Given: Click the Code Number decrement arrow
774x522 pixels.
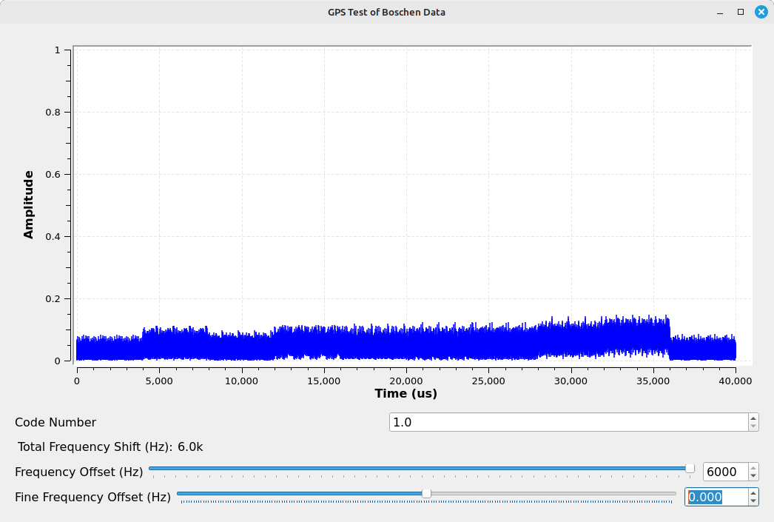Looking at the screenshot, I should point(753,426).
